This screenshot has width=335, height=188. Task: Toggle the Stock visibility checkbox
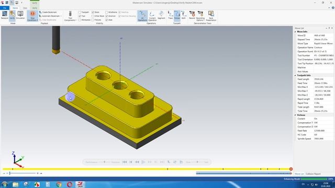tap(93, 13)
